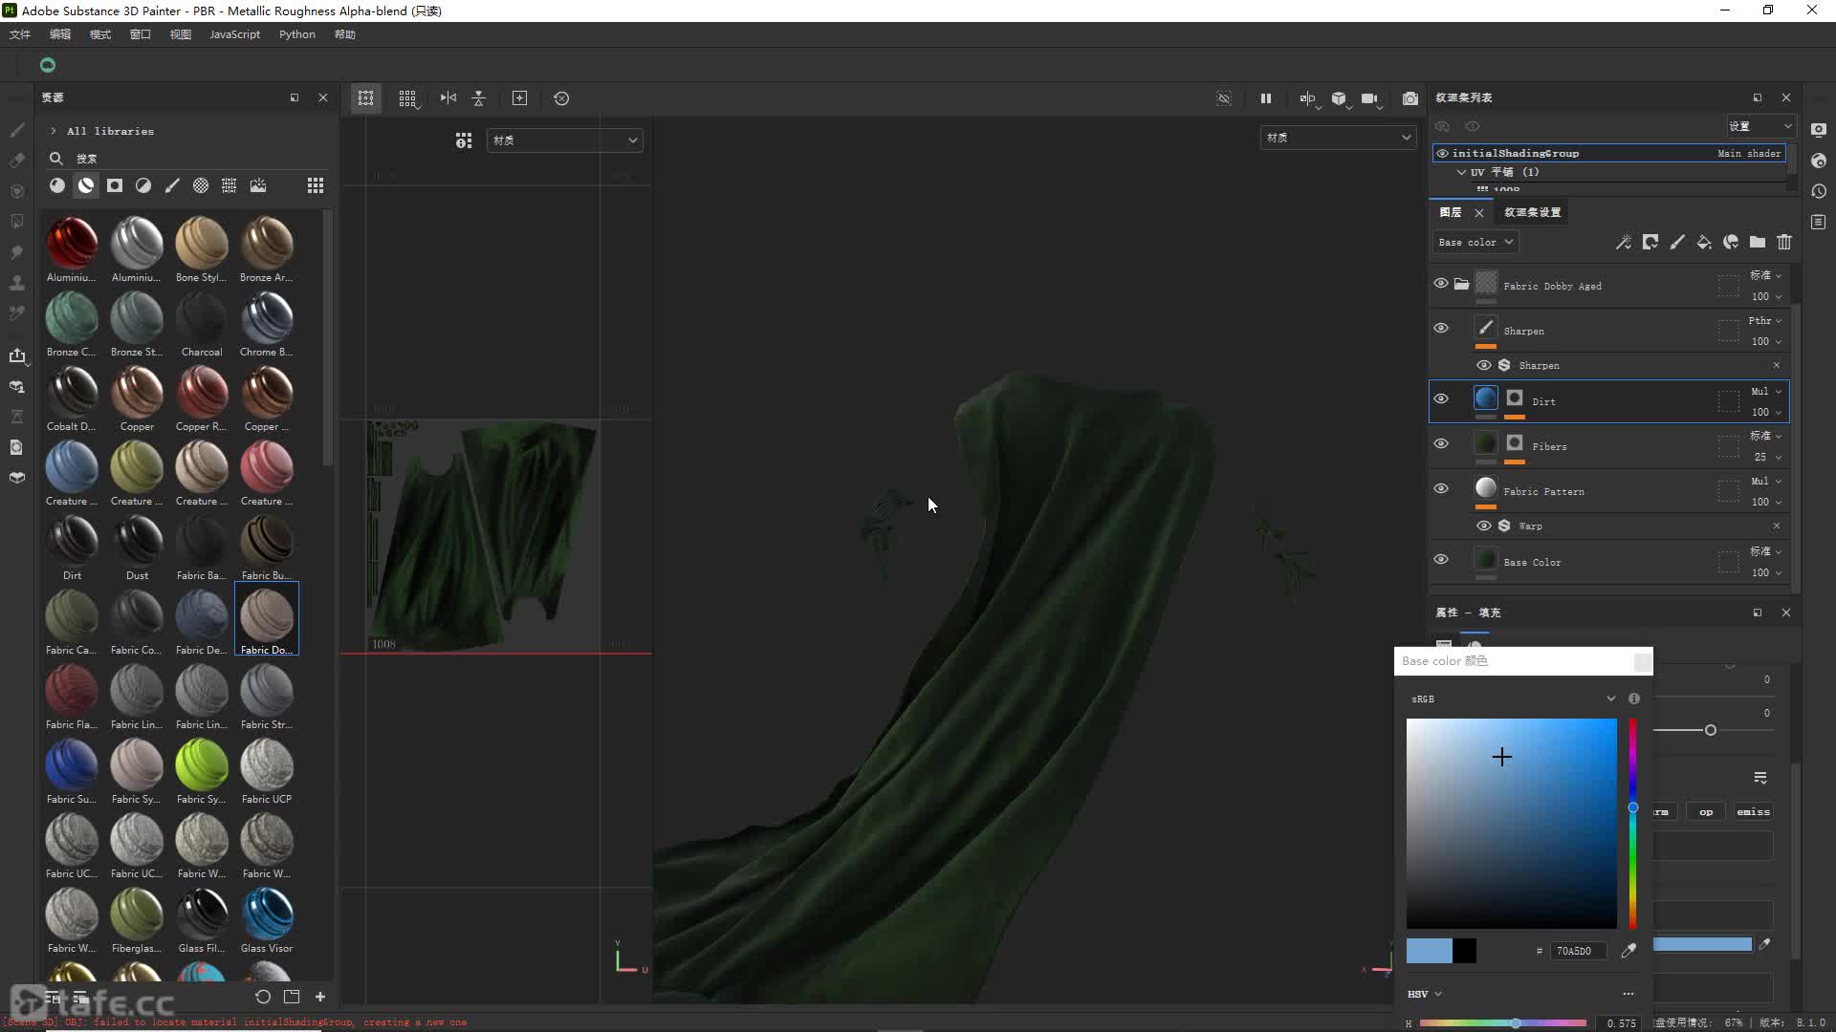Click the rotation history reset icon

tap(561, 98)
